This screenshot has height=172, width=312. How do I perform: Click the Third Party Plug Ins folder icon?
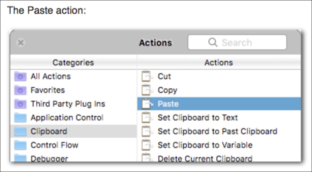click(20, 104)
